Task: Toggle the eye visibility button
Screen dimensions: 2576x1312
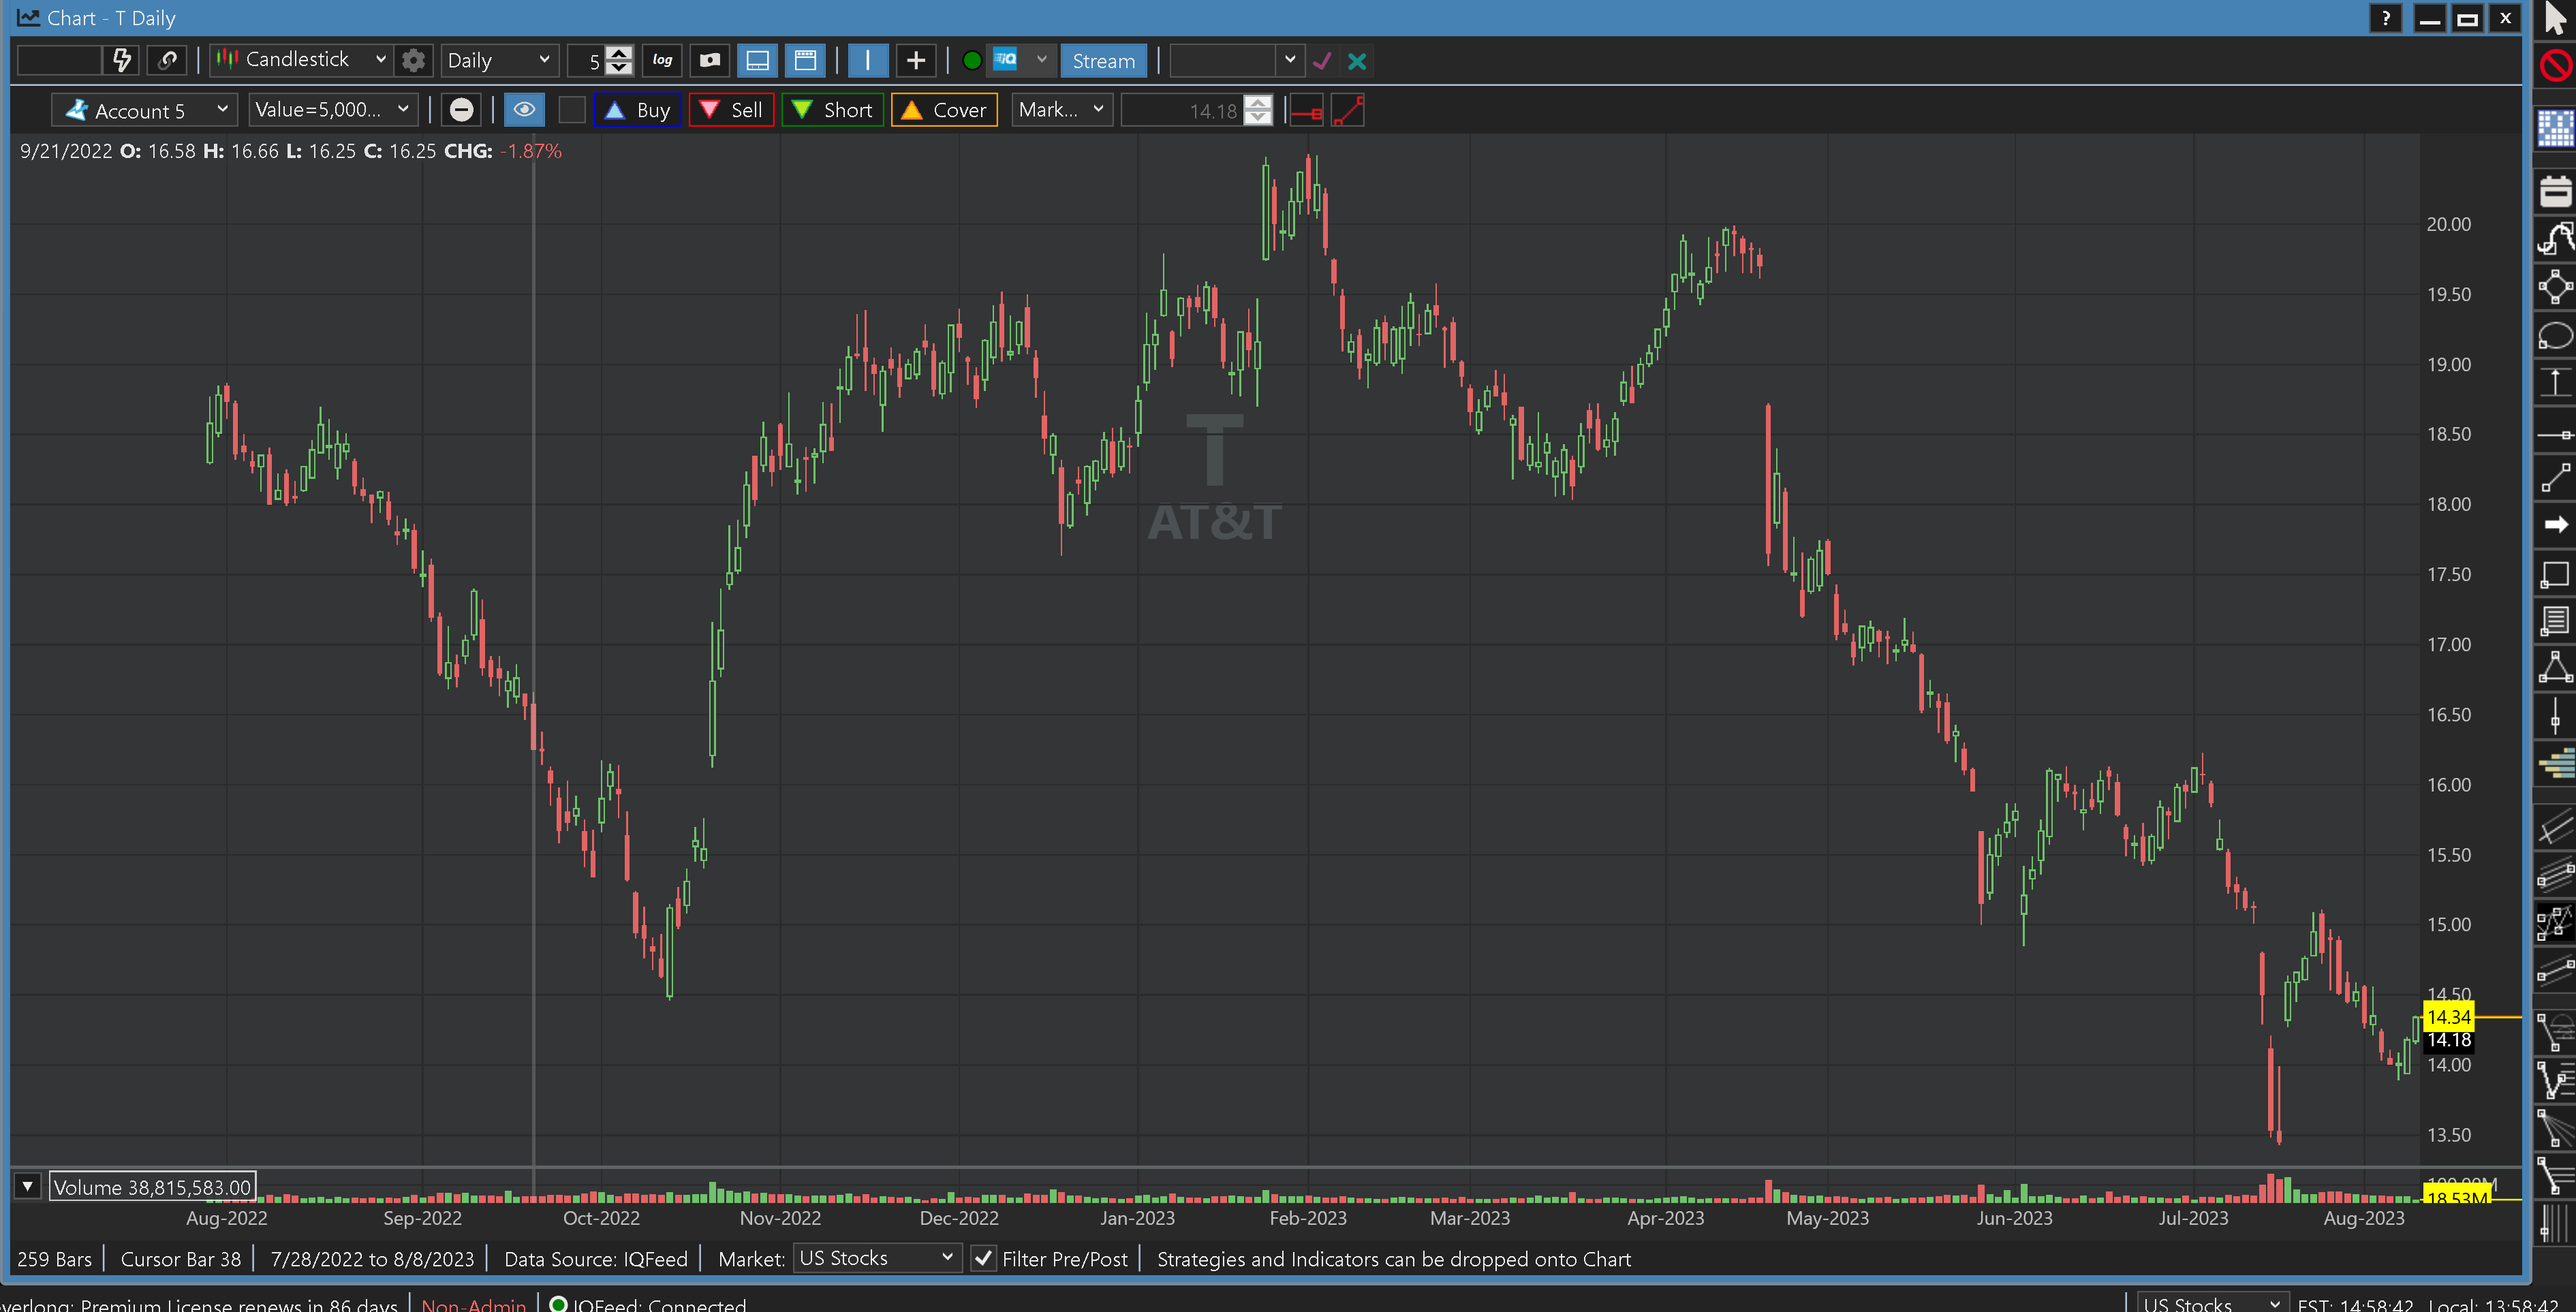Action: point(524,110)
